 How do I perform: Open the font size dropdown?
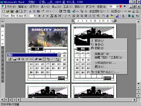(x=35, y=16)
